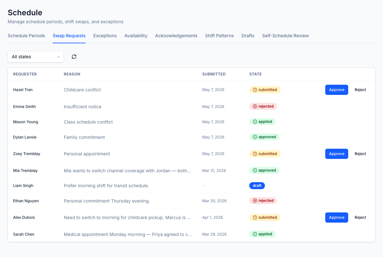Switch to Shift Patterns tab
Image resolution: width=383 pixels, height=257 pixels.
click(x=219, y=36)
